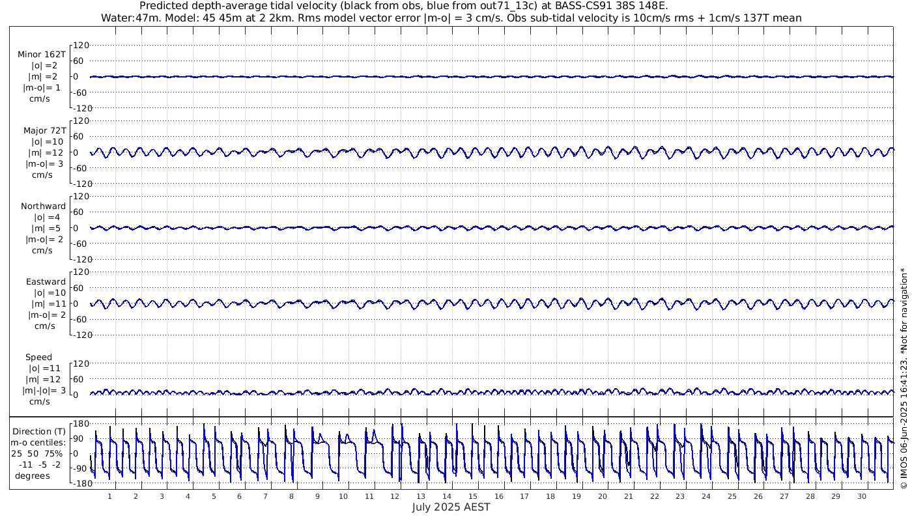Click the "degrees" unit label
The height and width of the screenshot is (521, 912).
tap(33, 475)
